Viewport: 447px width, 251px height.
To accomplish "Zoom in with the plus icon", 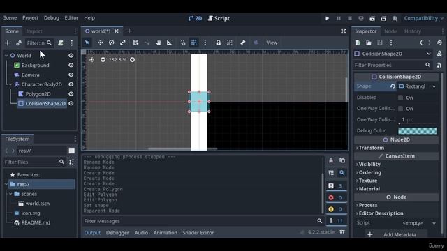I will coord(132,60).
